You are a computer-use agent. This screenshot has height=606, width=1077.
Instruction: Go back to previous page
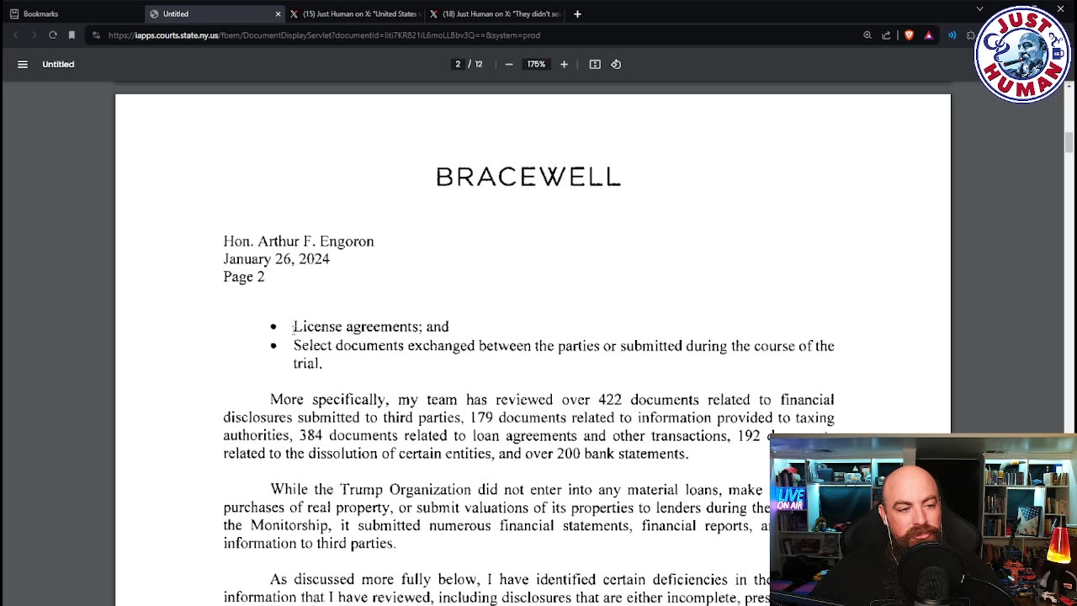(15, 35)
